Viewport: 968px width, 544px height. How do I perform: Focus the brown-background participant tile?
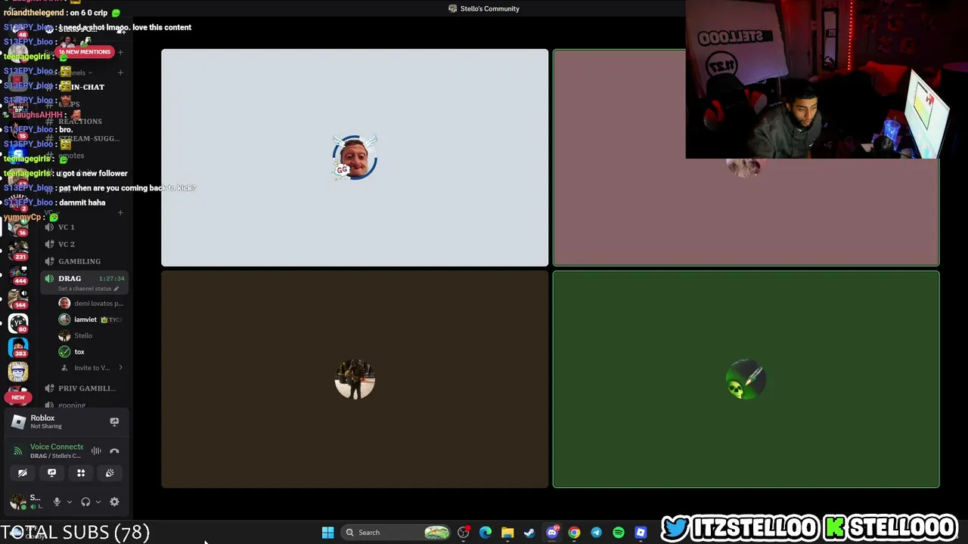pos(355,379)
